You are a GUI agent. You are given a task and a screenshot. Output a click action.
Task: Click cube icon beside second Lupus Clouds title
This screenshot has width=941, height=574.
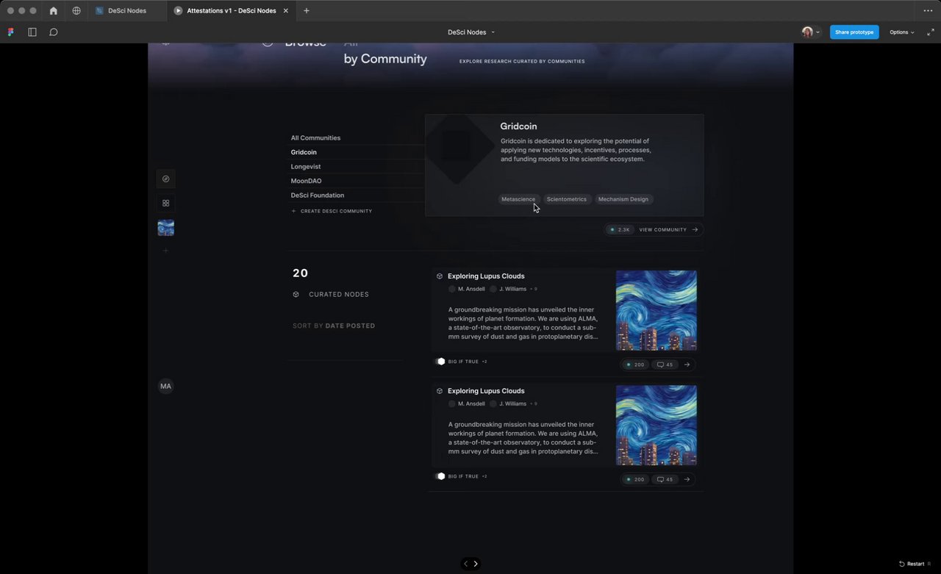[440, 391]
